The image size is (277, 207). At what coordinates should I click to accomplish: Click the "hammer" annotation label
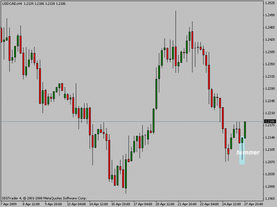pyautogui.click(x=248, y=152)
